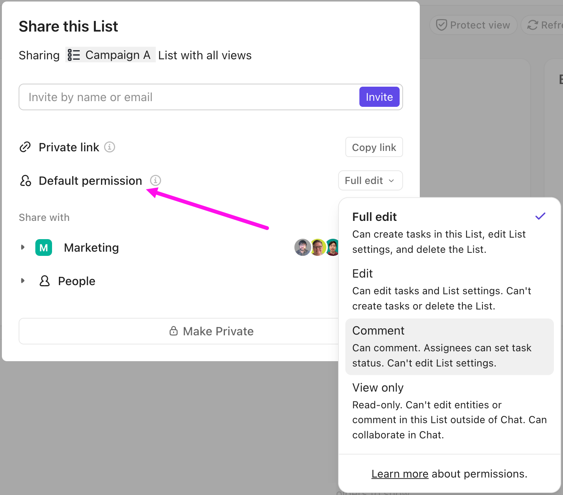The height and width of the screenshot is (495, 563).
Task: Click the People person icon
Action: [x=44, y=281]
